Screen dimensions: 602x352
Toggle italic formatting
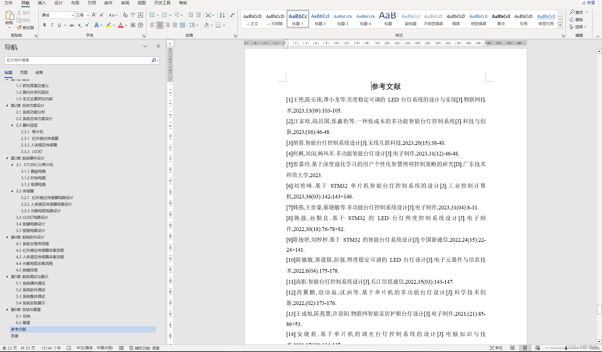pyautogui.click(x=52, y=25)
